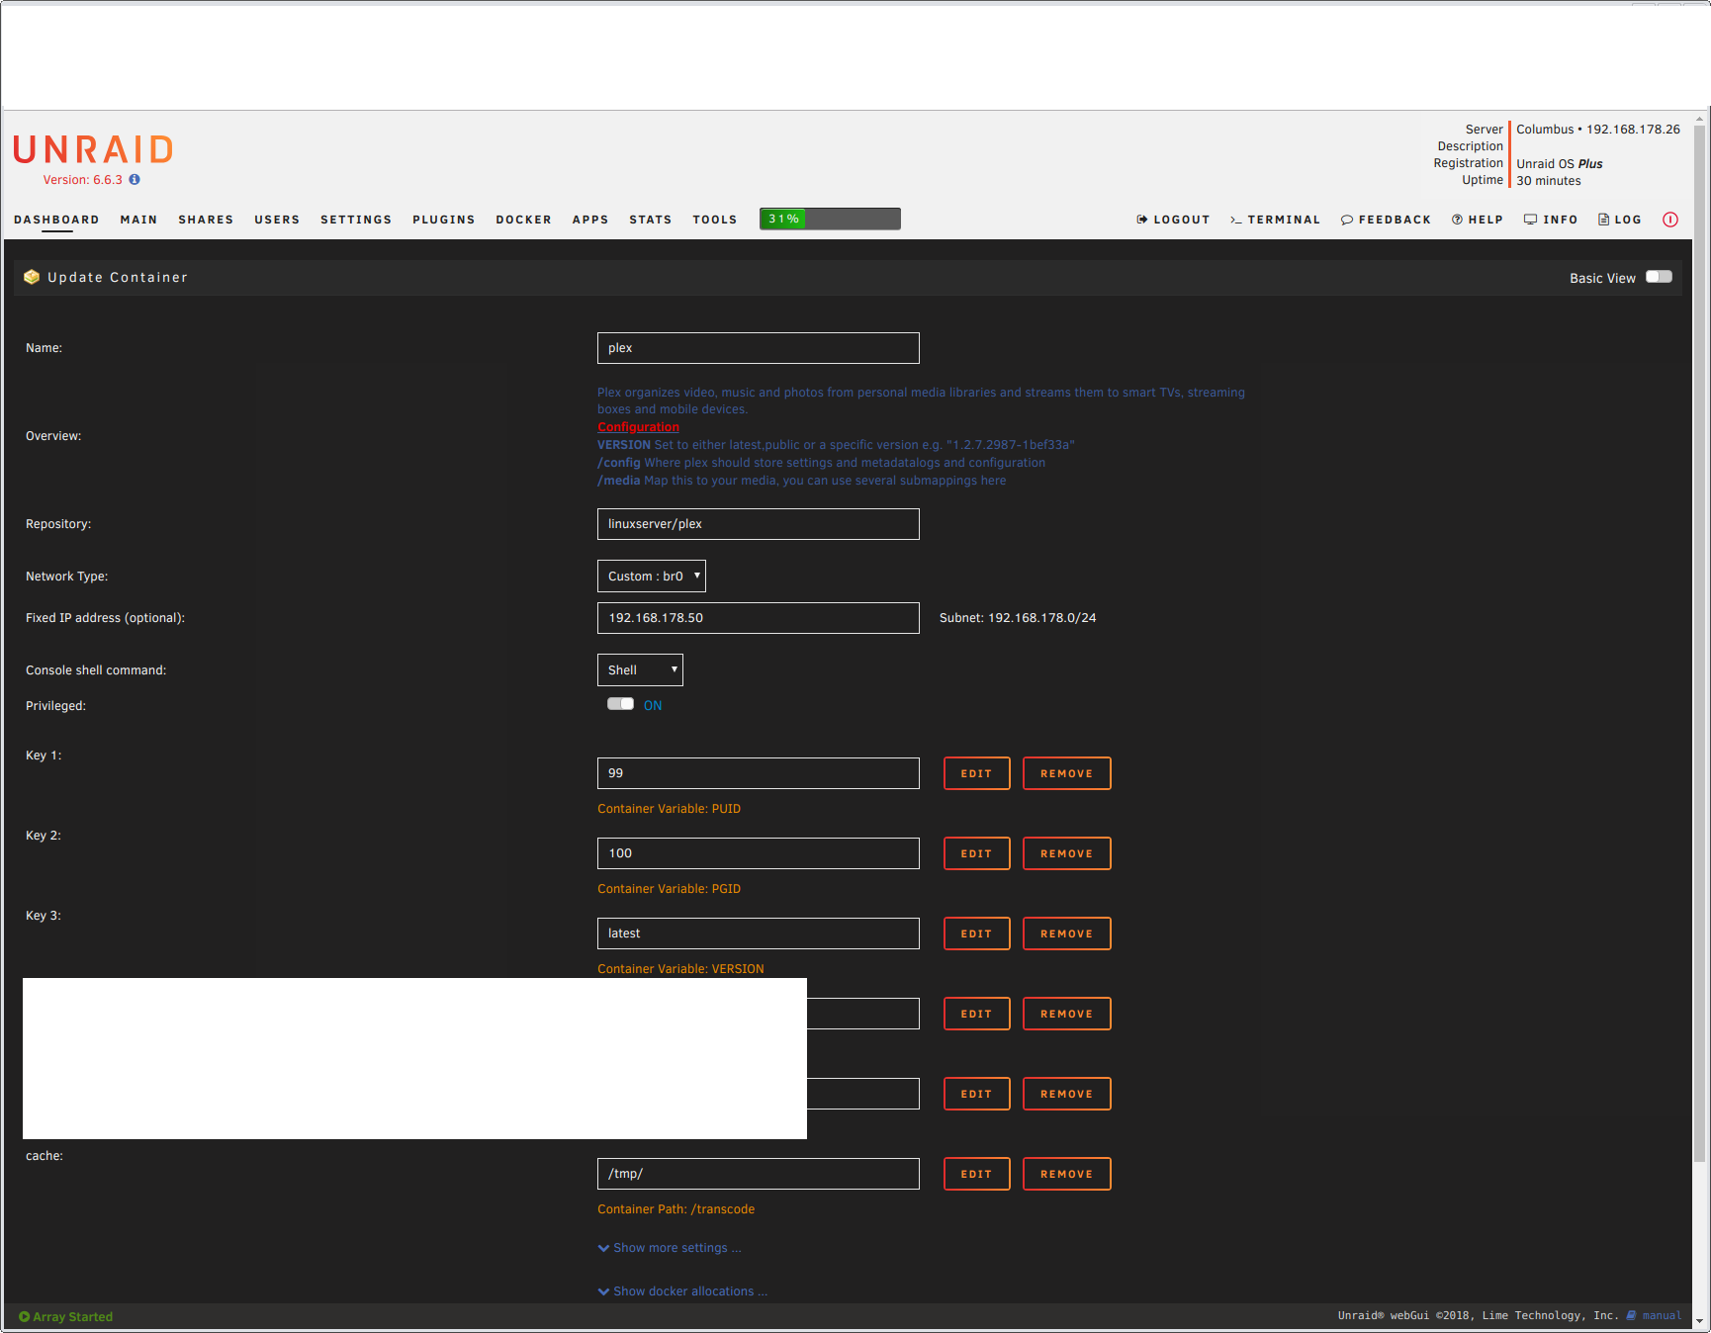Click REMOVE for the VERSION variable
Screen dimensions: 1711x1333
[1067, 933]
